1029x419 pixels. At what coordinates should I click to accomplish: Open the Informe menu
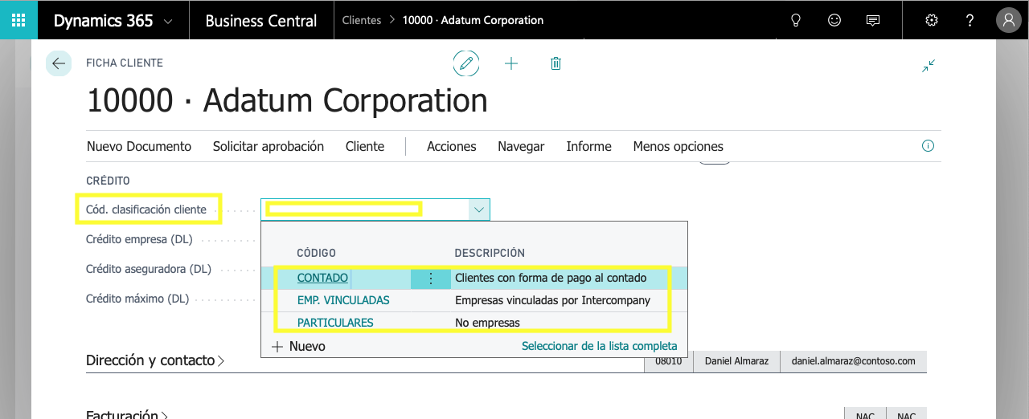pos(589,146)
